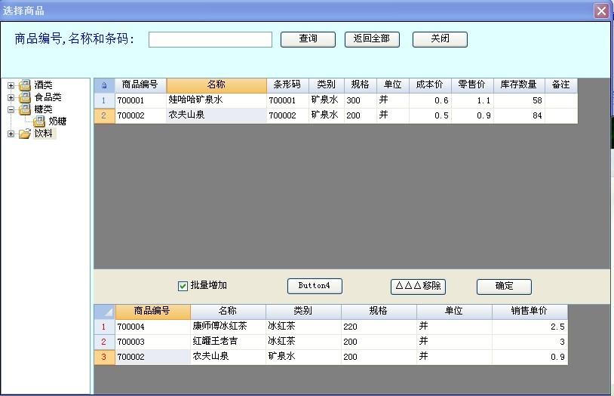Image resolution: width=614 pixels, height=396 pixels.
Task: Click the select-all corner of the lower grid
Action: coord(105,312)
